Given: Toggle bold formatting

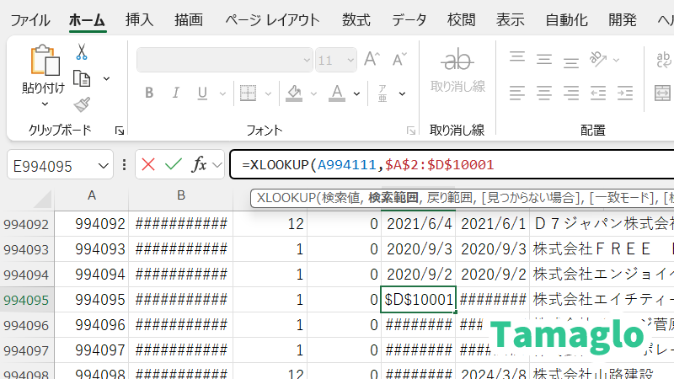Looking at the screenshot, I should (x=149, y=93).
